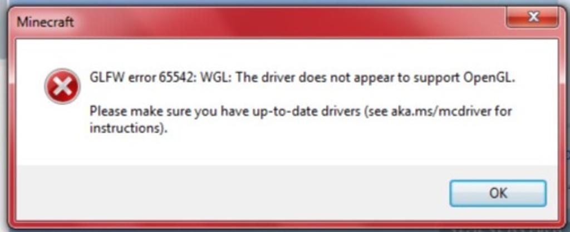This screenshot has height=232, width=570.
Task: Click the Minecraft title text
Action: pos(45,22)
